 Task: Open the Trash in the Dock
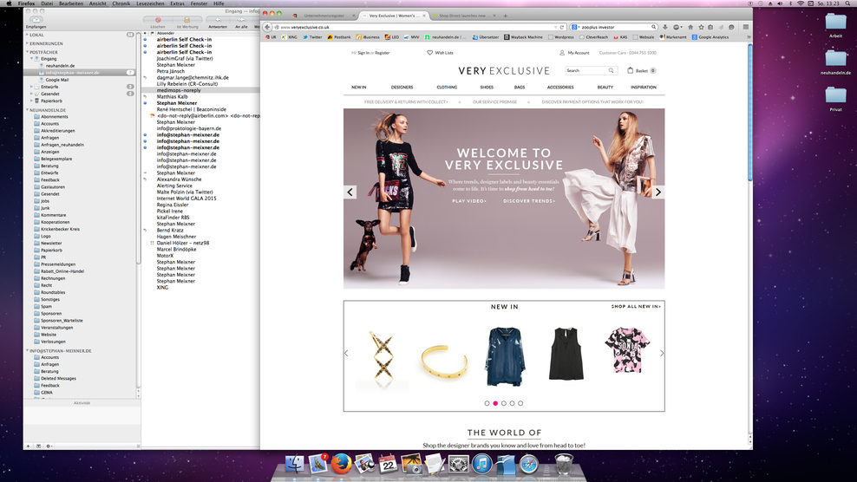point(564,464)
